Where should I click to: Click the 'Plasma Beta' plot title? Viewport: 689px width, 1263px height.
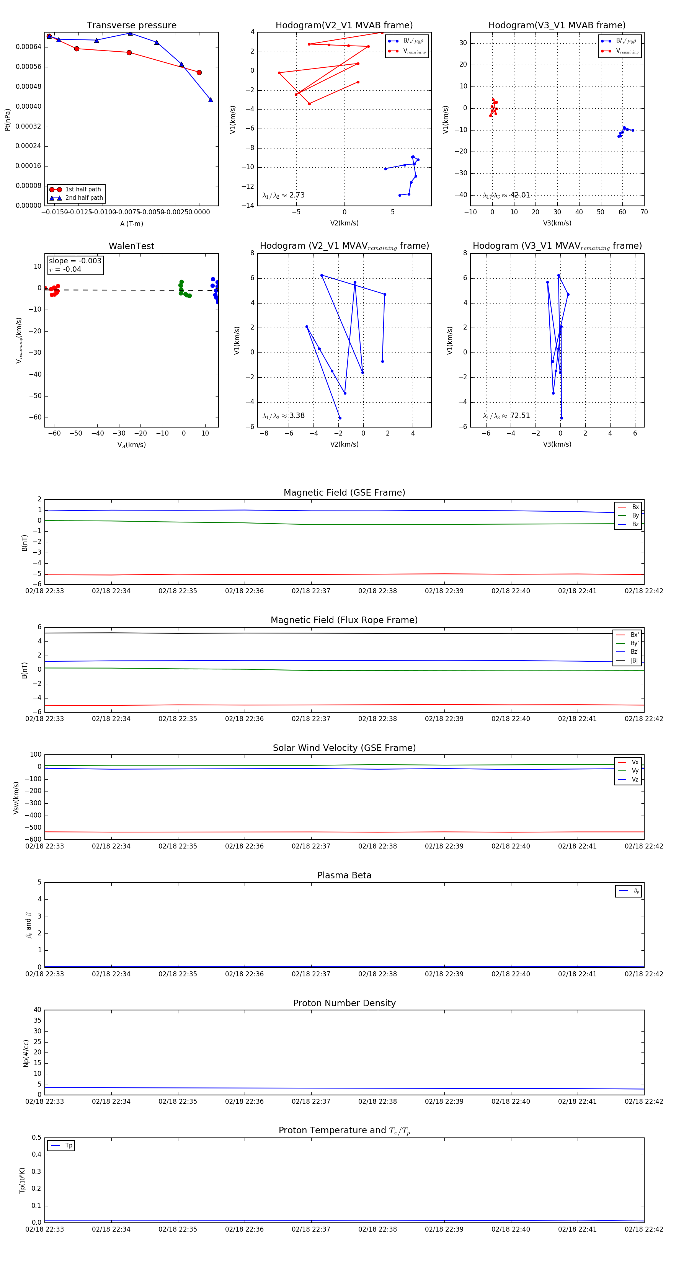(344, 875)
